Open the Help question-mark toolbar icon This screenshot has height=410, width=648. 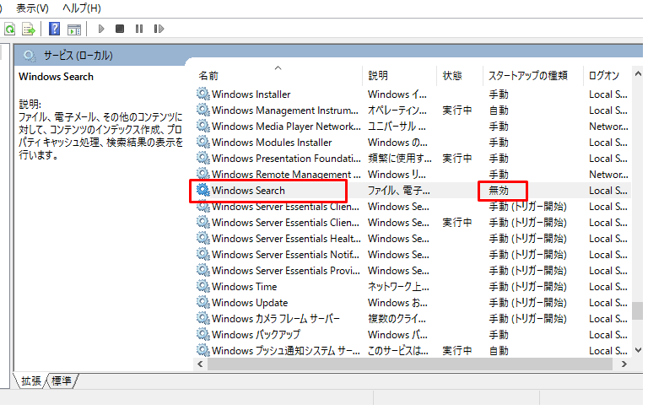[x=54, y=29]
